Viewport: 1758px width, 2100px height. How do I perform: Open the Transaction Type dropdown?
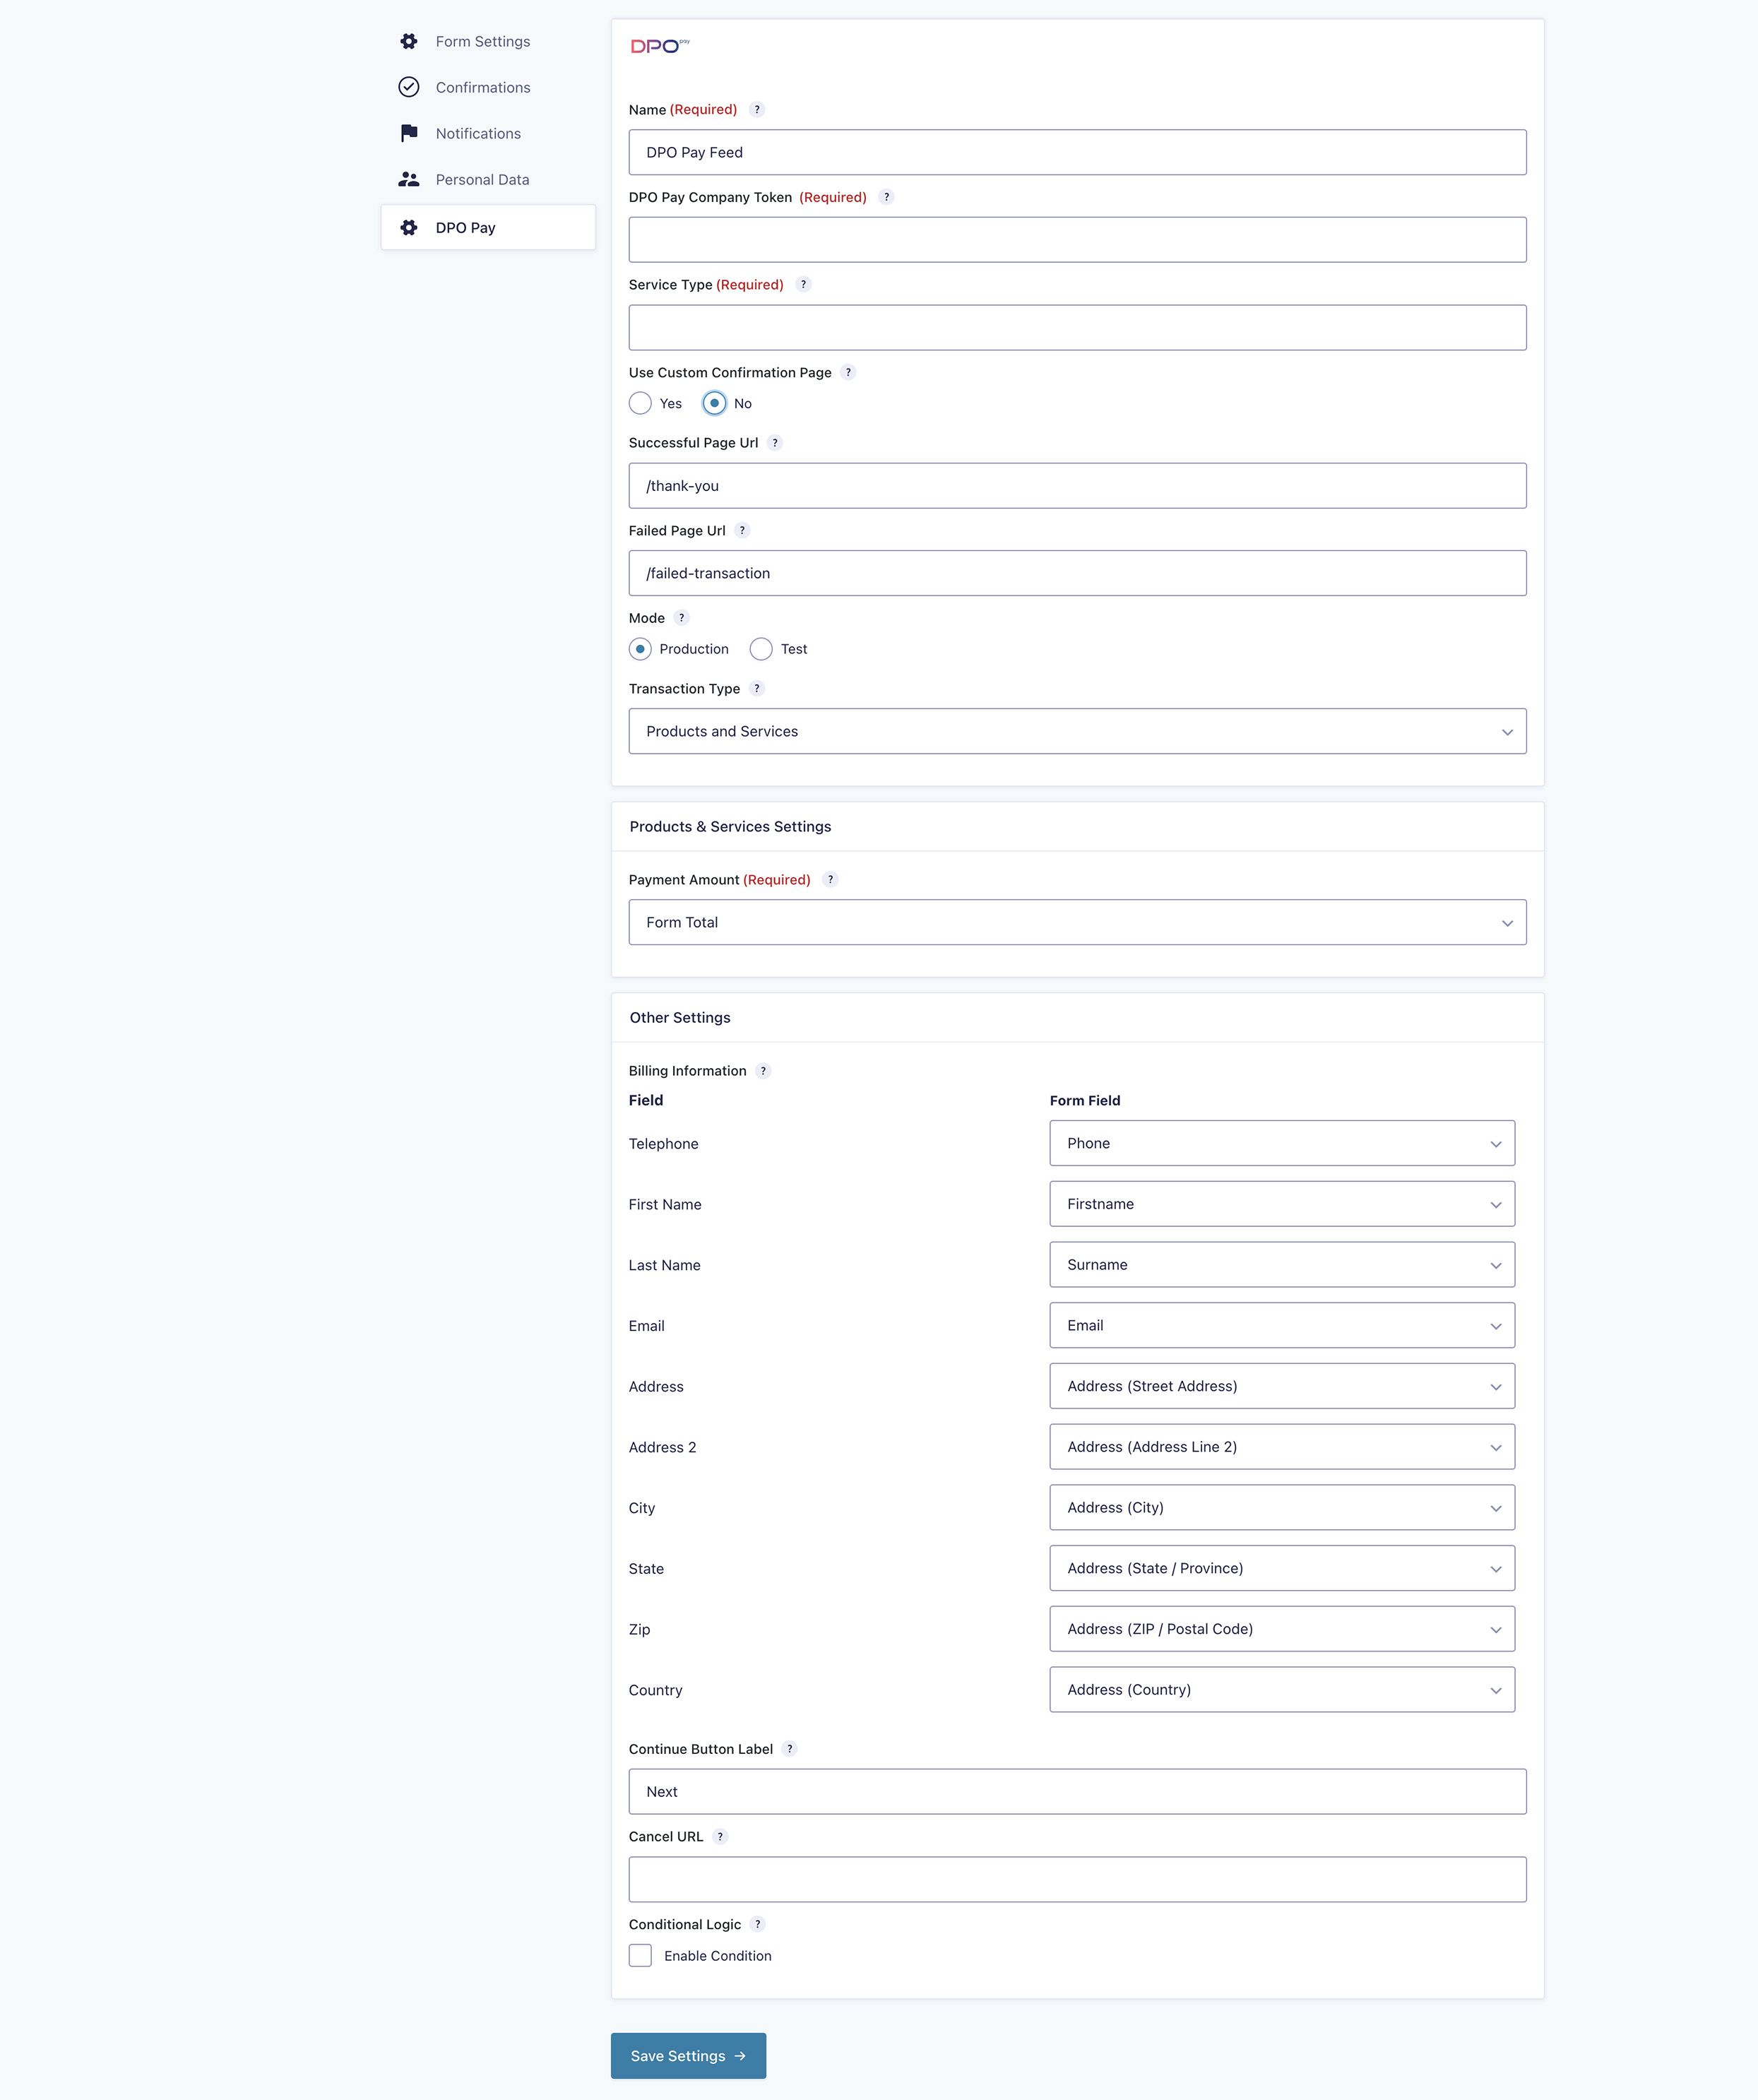tap(1077, 731)
